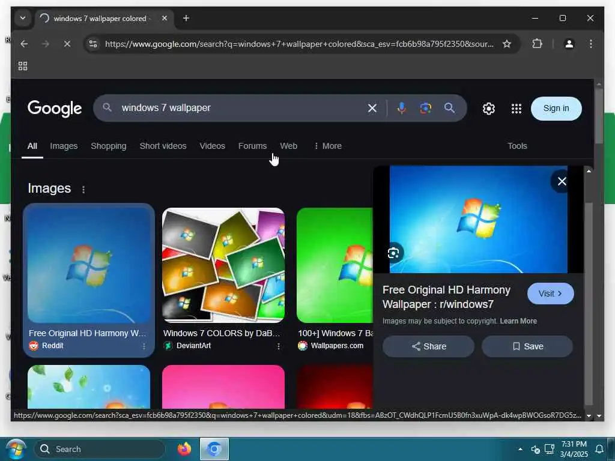
Task: Click the Reddit source link
Action: [46, 346]
